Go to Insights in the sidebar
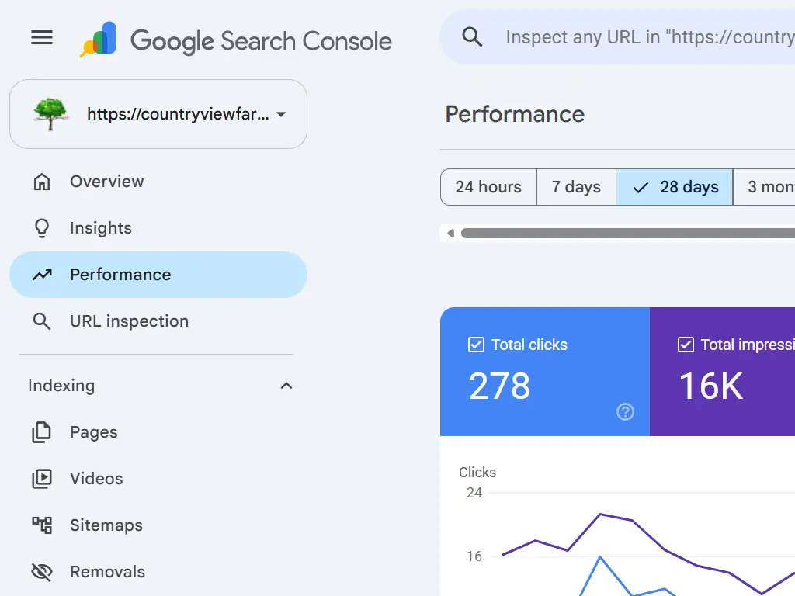Screen dimensions: 795x596 (158, 228)
